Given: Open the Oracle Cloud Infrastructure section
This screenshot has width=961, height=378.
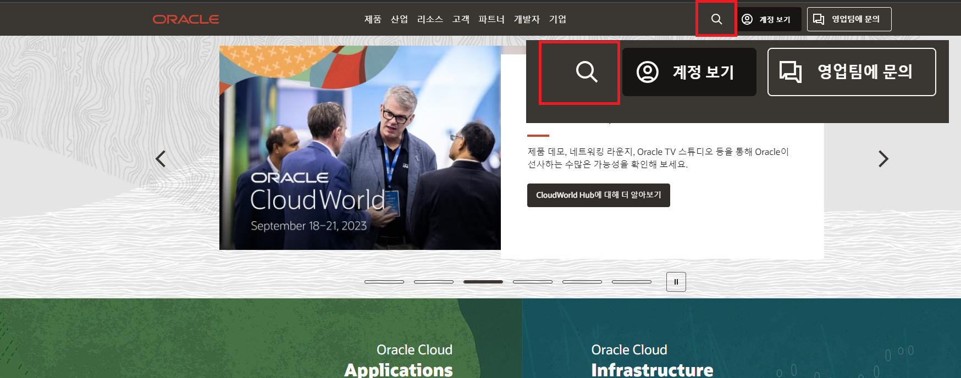Looking at the screenshot, I should [x=652, y=361].
